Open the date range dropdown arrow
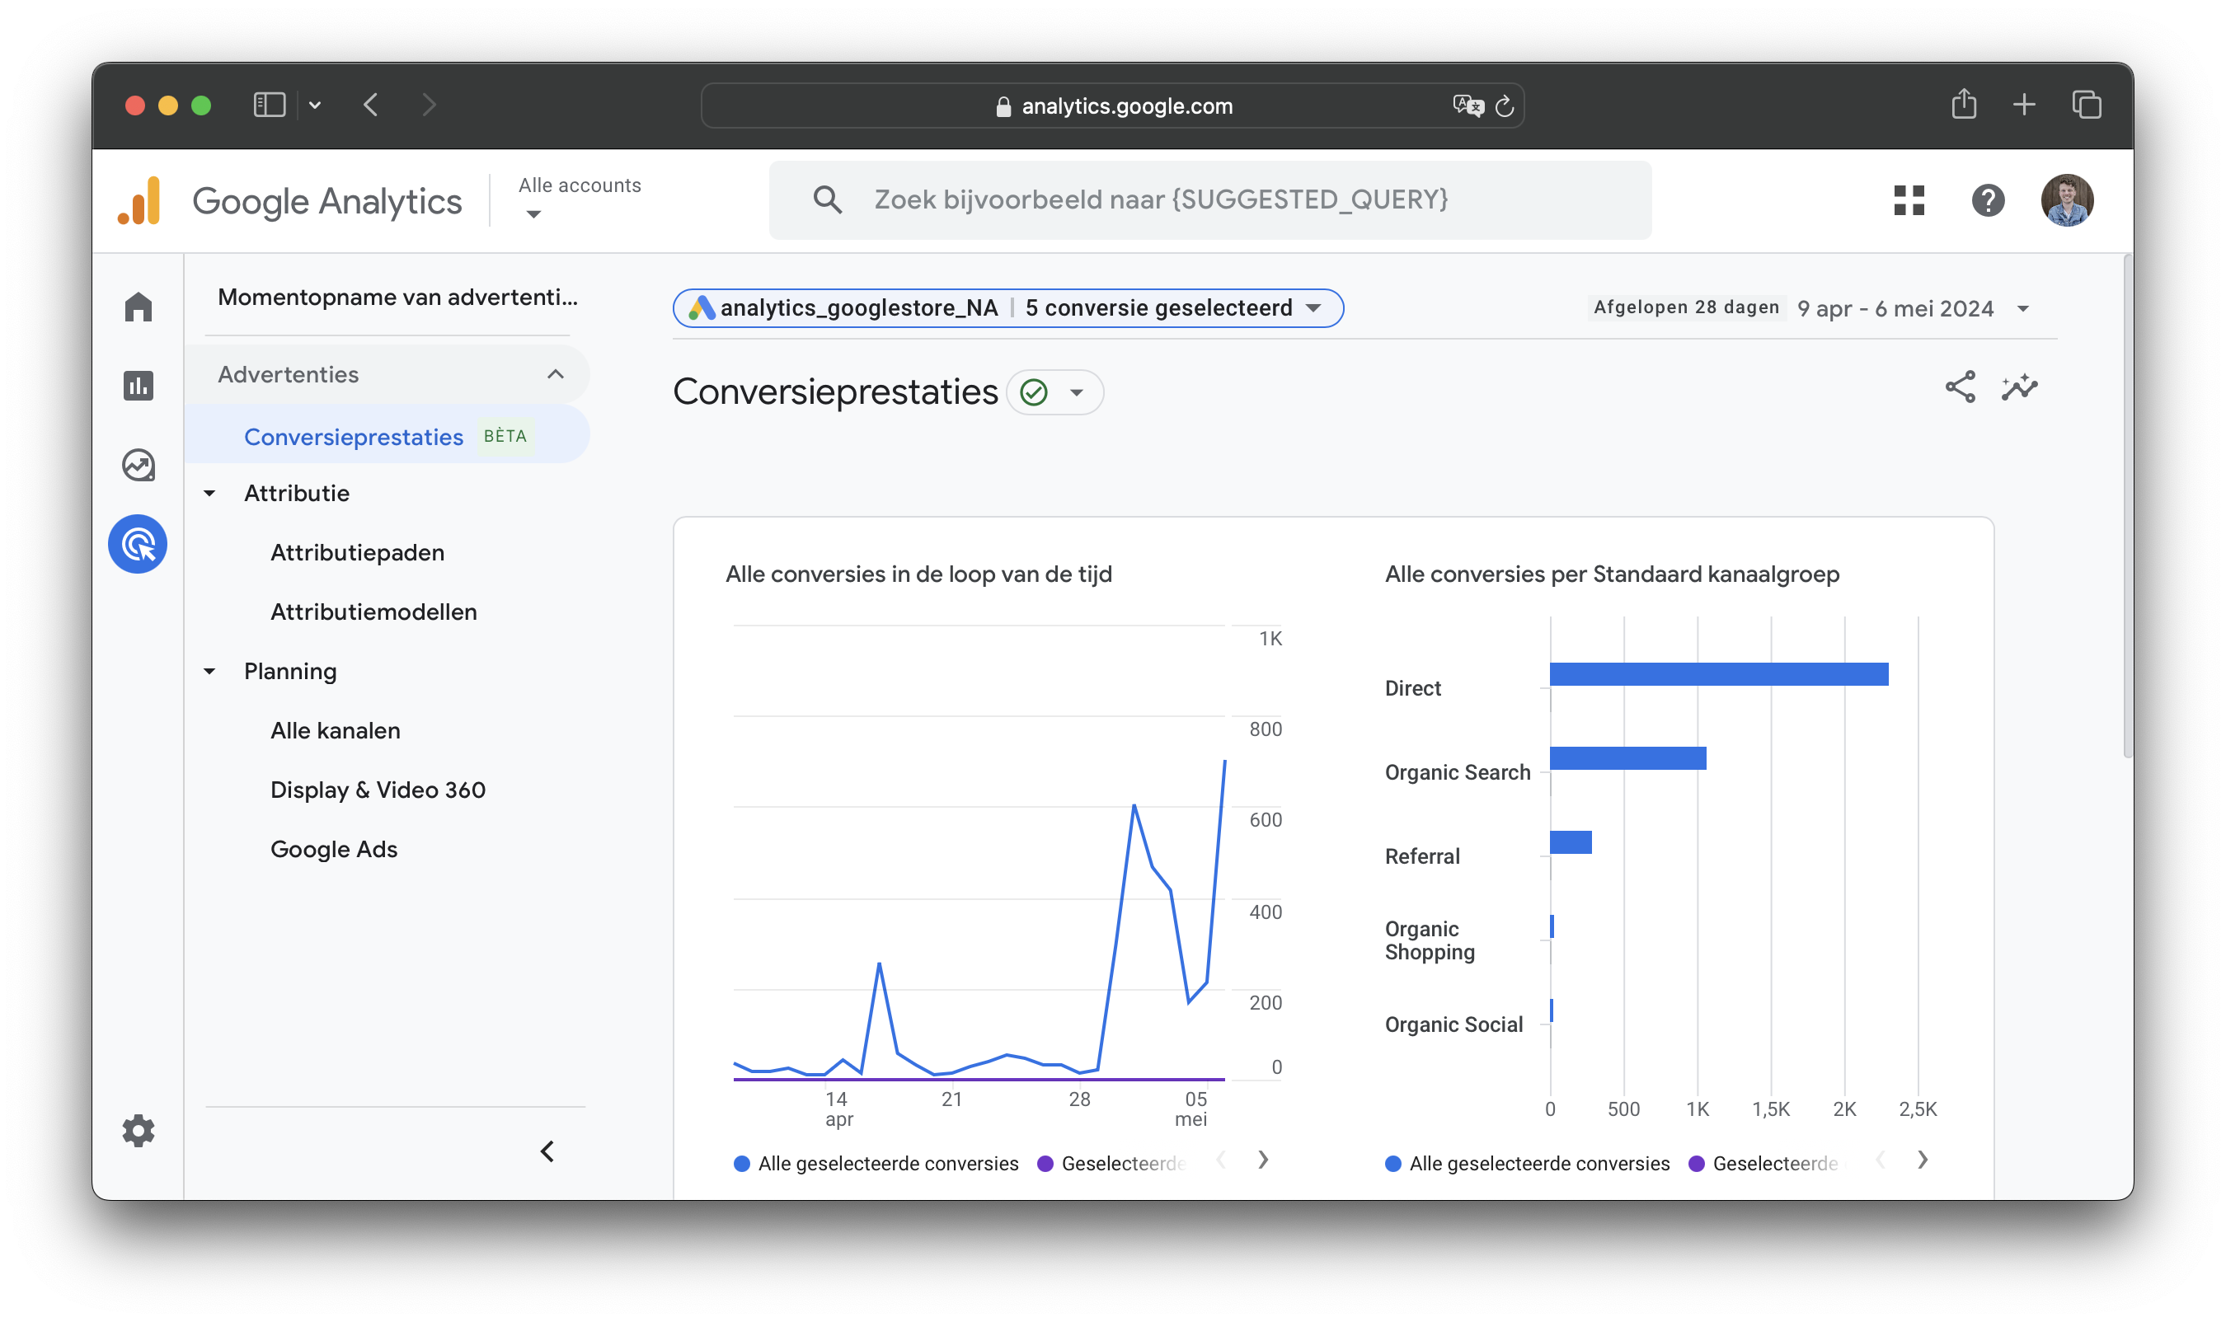The width and height of the screenshot is (2226, 1322). tap(2023, 309)
